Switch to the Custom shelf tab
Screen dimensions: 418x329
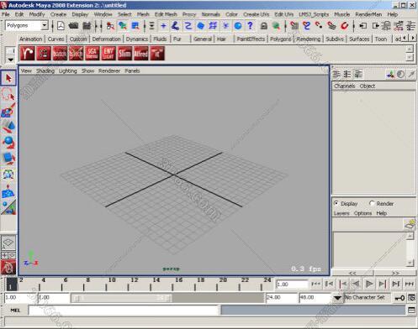pos(78,39)
